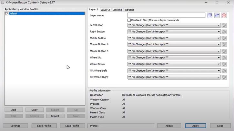Screen dimensions: 234x131
Task: Switch to the Layer 1 tab
Action: pos(94,9)
